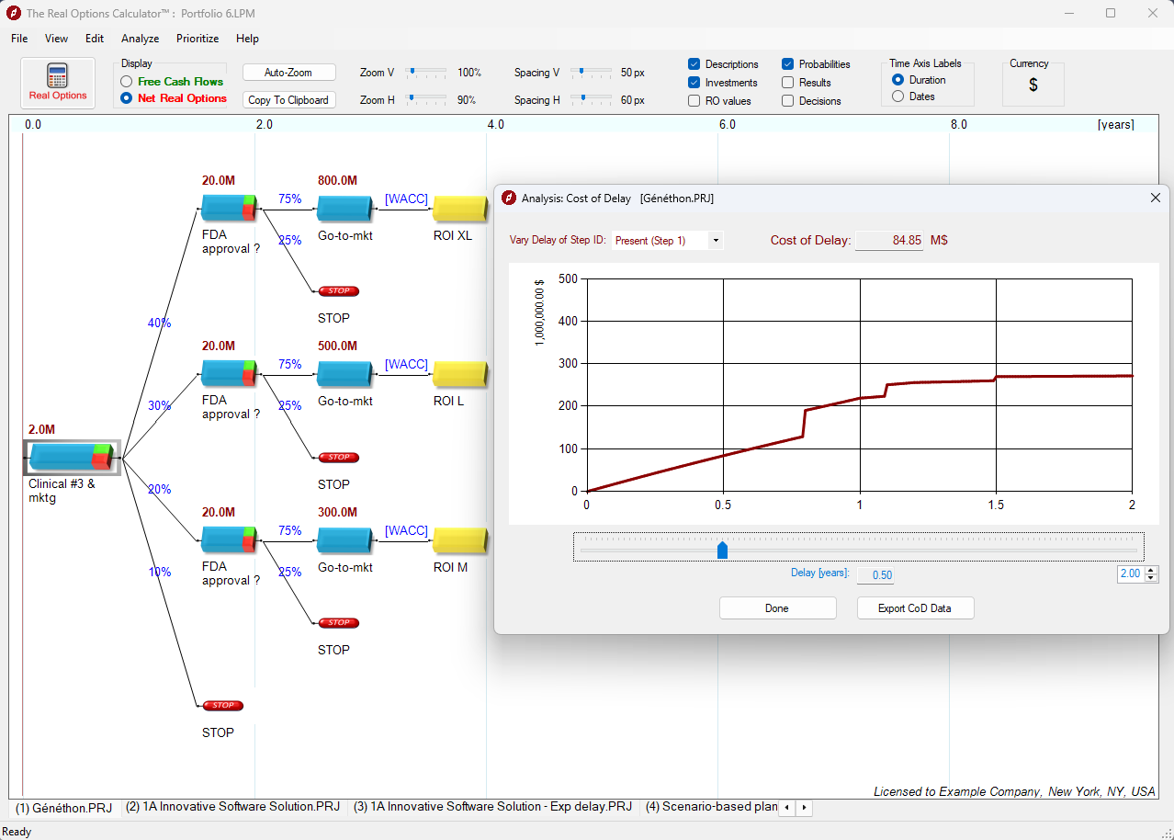The image size is (1174, 840).
Task: Uncheck the Probabilities checkbox
Action: 788,64
